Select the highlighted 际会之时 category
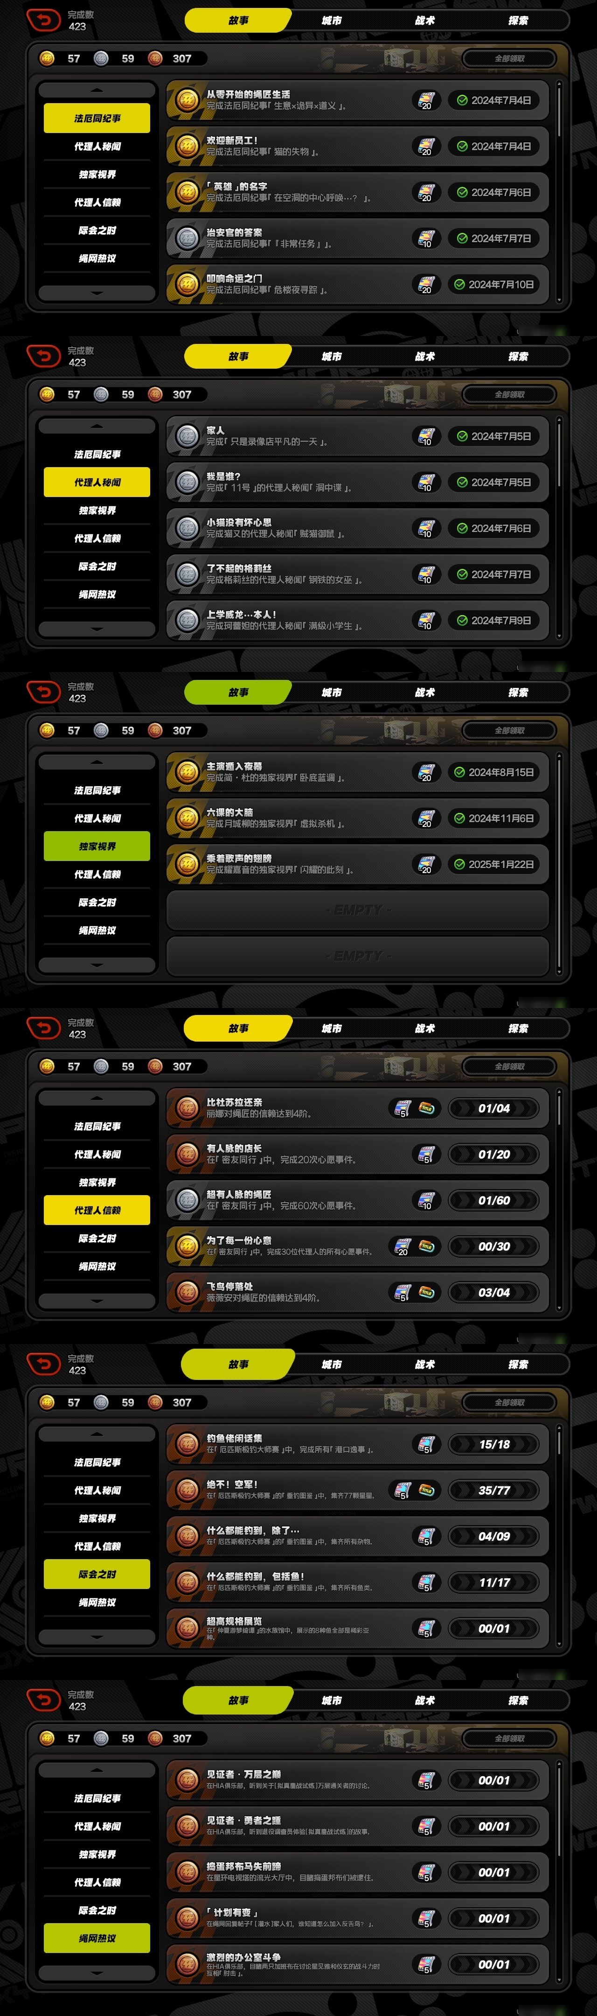 pos(97,1574)
